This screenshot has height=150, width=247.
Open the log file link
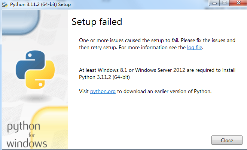[x=195, y=47]
